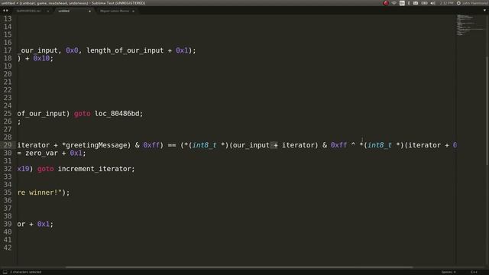The height and width of the screenshot is (275, 489).
Task: Click the vertical scrollbar handle
Action: pos(487,111)
